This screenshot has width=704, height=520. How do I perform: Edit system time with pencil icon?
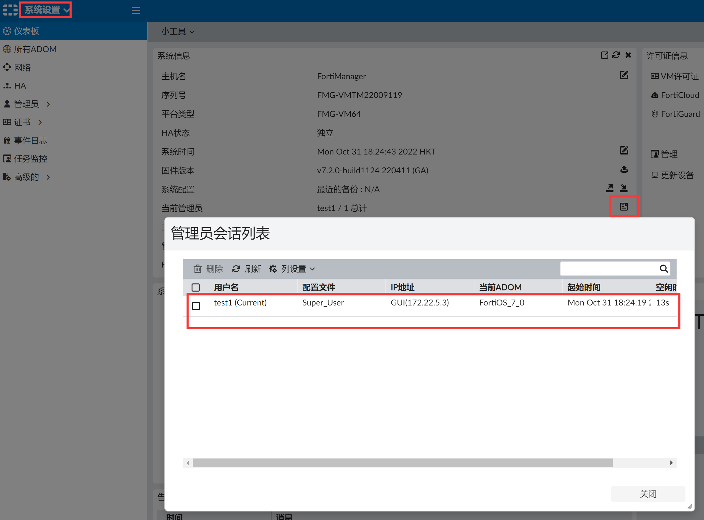(x=624, y=150)
